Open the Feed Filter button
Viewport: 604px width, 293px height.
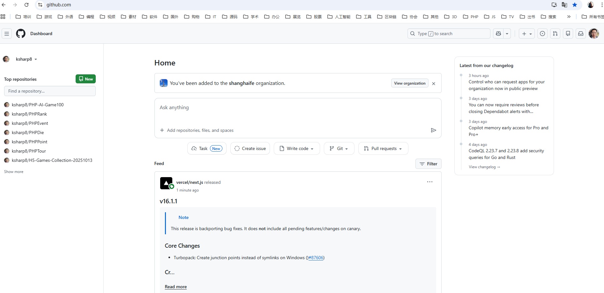pos(428,164)
